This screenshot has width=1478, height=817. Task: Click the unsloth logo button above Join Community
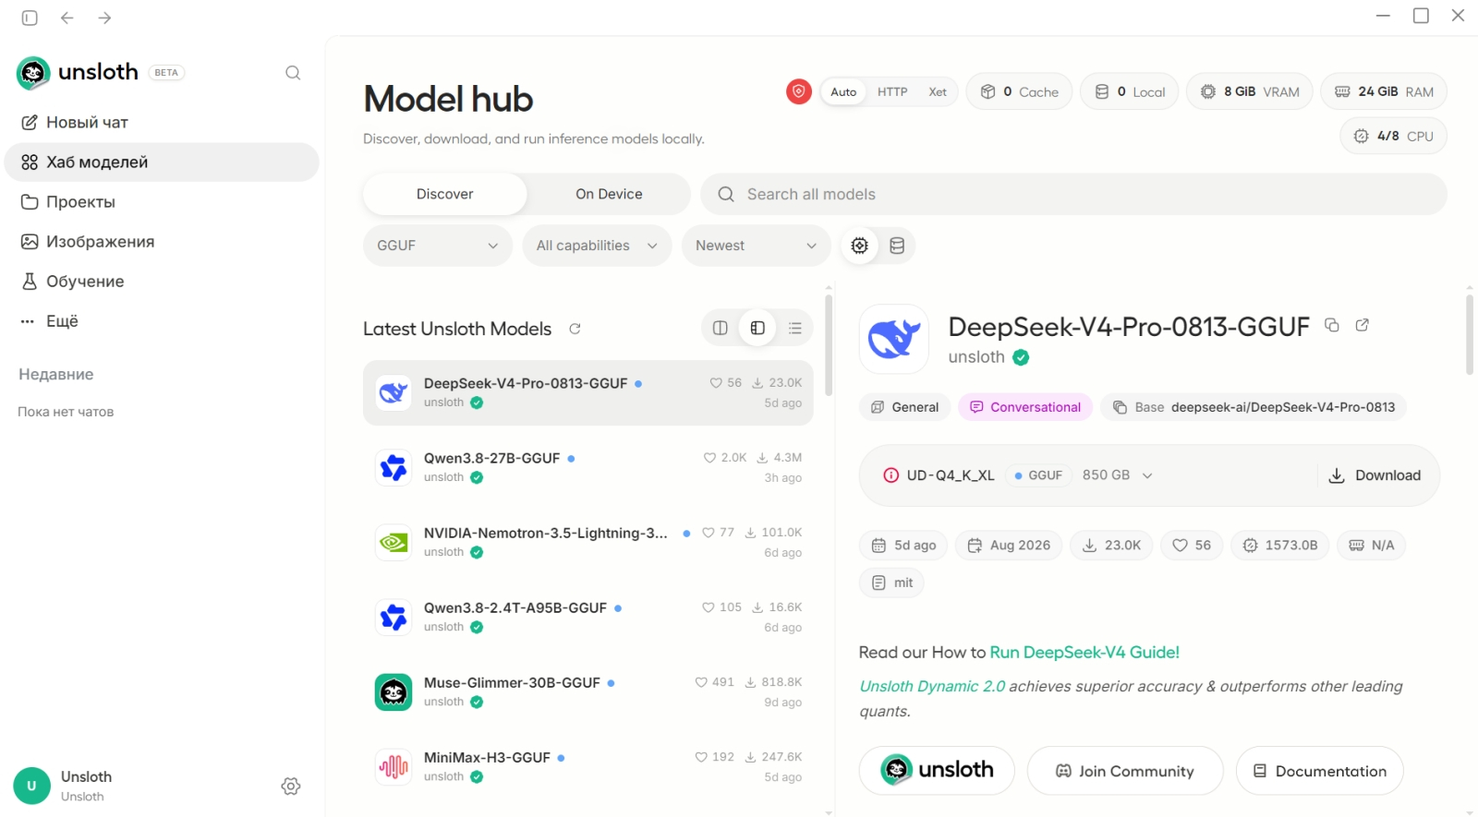tap(937, 771)
